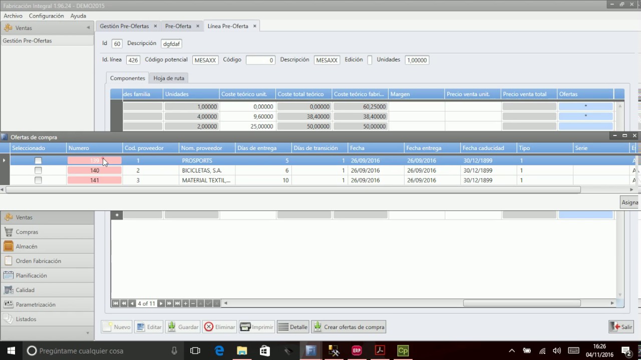Screen dimensions: 641x360
Task: Close the Línea Pre-Oferta tab
Action: [255, 26]
